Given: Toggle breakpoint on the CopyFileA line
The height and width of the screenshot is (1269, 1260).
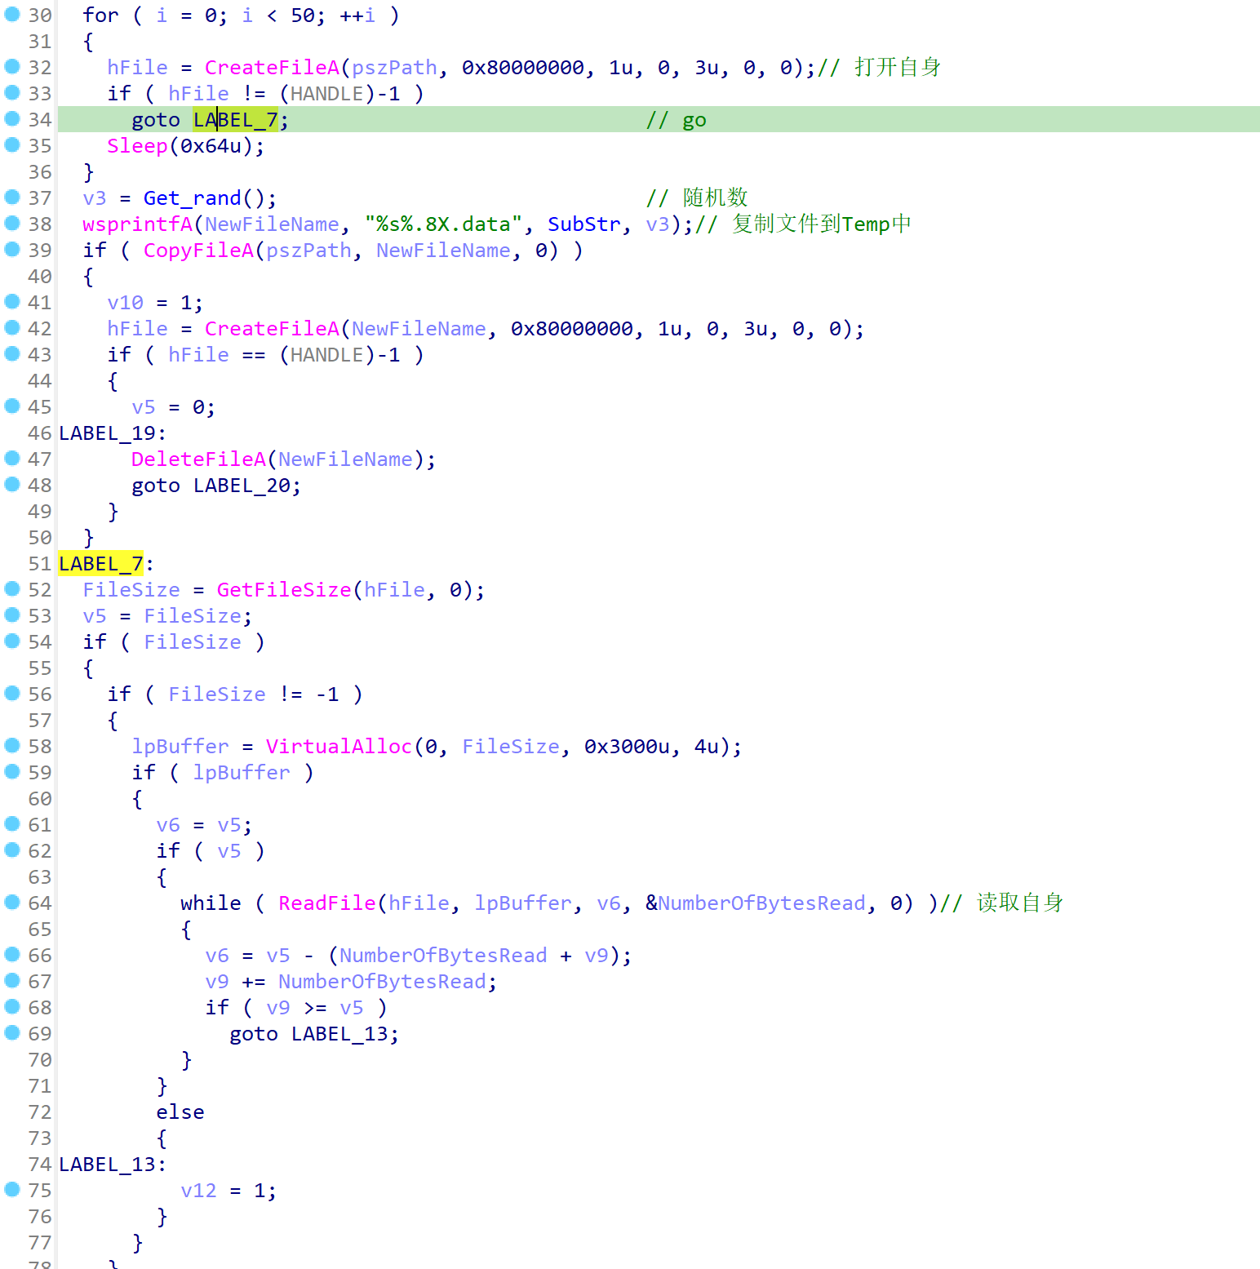Looking at the screenshot, I should click(x=12, y=250).
